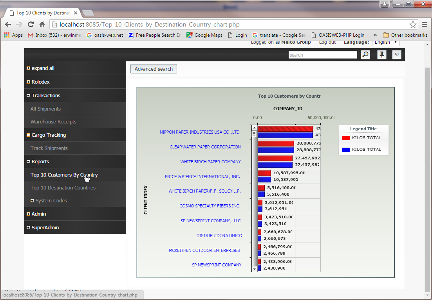Open the Apps grid shortcut

[13, 35]
